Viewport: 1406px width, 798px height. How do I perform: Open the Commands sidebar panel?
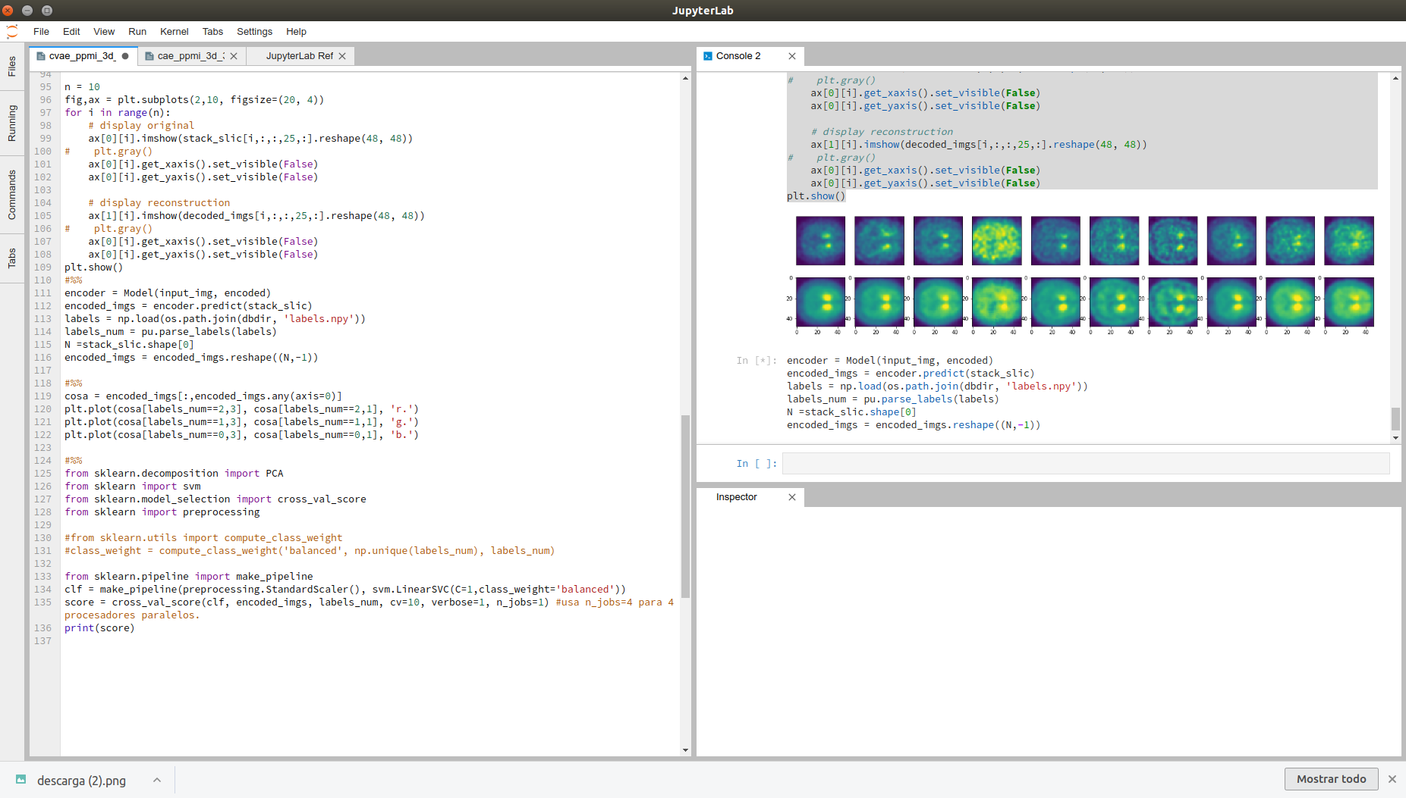pos(12,195)
